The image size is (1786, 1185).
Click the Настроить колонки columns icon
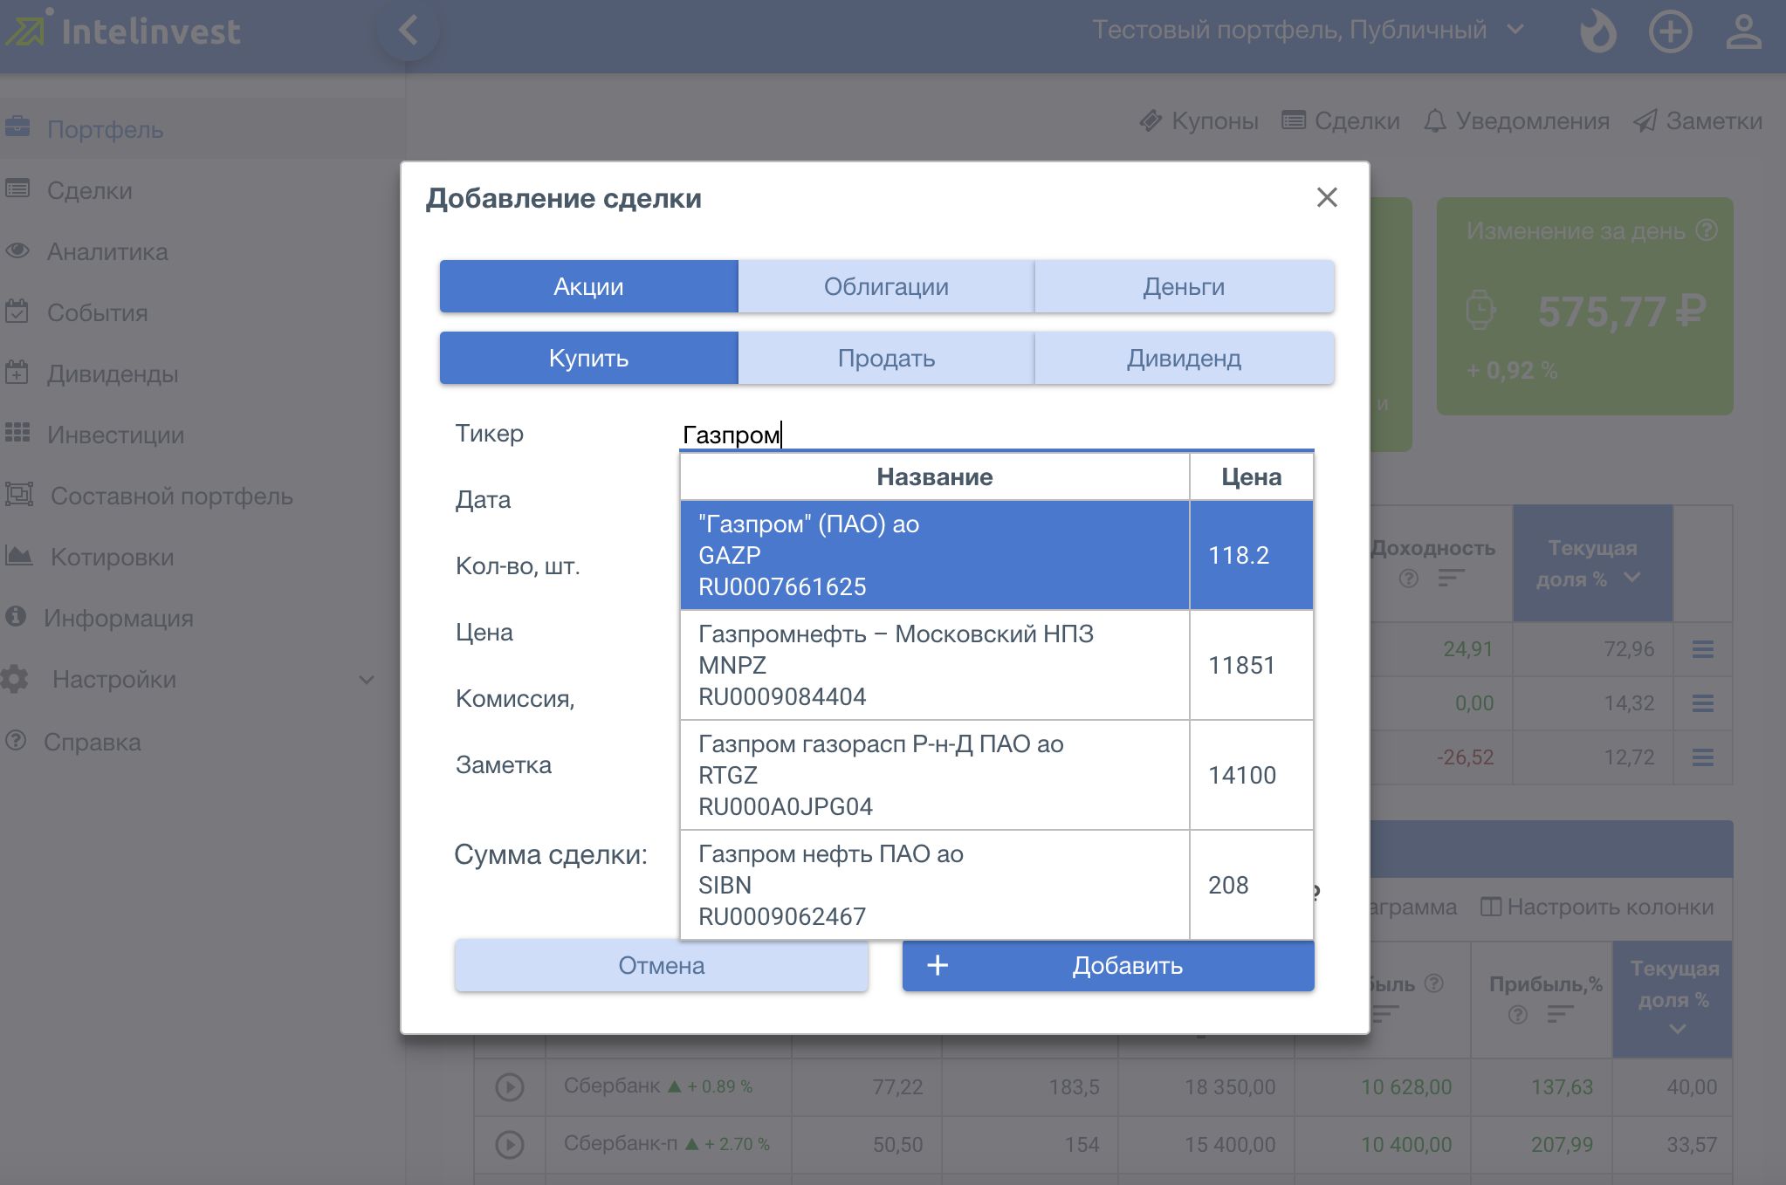1491,907
